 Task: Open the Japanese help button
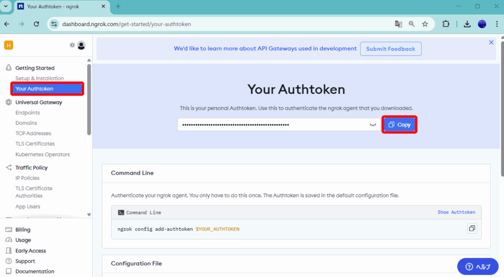tap(477, 266)
